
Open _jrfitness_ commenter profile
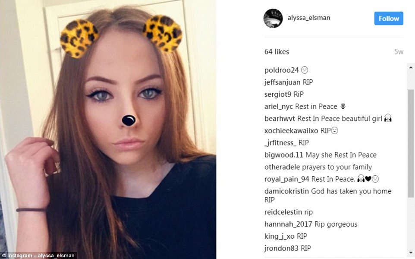(x=280, y=143)
